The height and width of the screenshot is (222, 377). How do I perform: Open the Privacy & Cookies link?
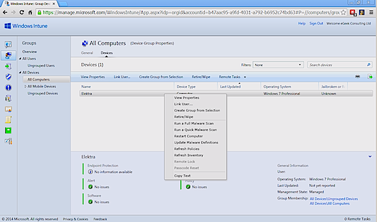(x=75, y=219)
